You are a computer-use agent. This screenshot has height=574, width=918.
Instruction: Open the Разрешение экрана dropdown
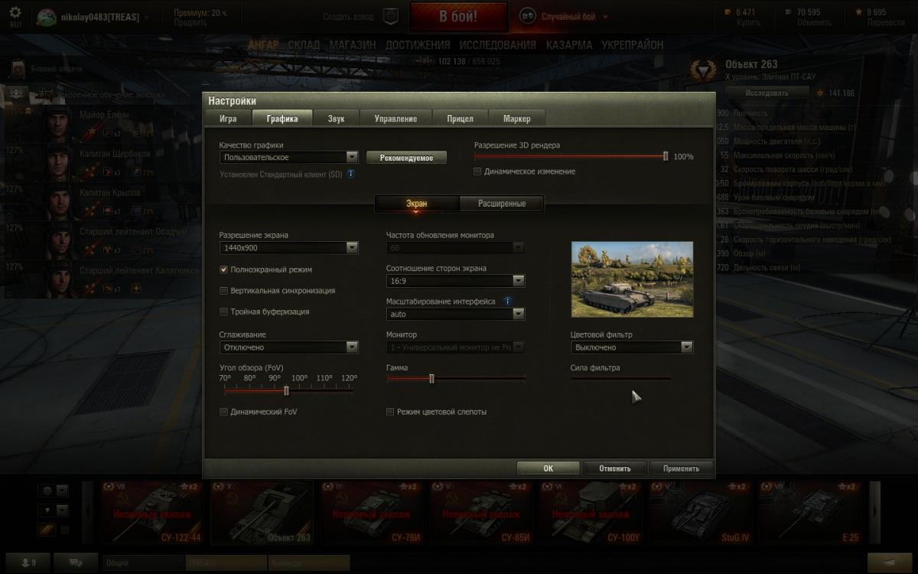tap(288, 248)
